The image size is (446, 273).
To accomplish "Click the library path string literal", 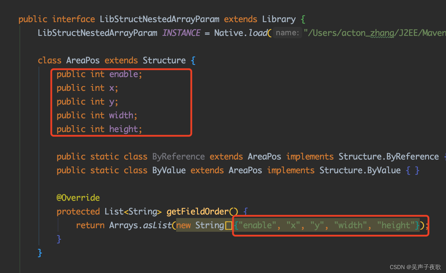I will click(375, 33).
